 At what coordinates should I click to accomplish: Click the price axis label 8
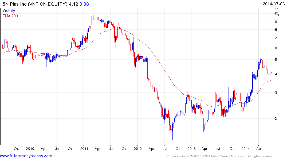pyautogui.click(x=276, y=29)
